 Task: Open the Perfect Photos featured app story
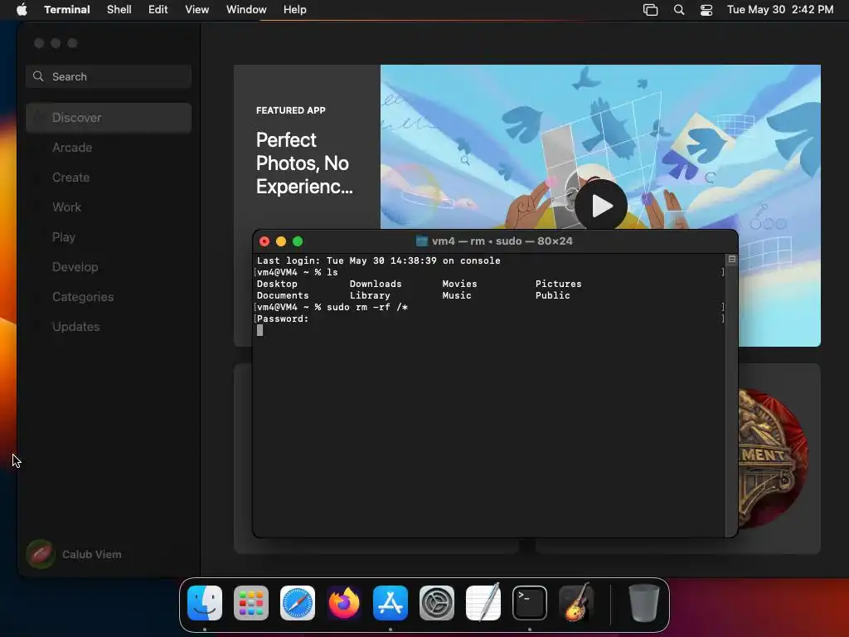tap(304, 163)
